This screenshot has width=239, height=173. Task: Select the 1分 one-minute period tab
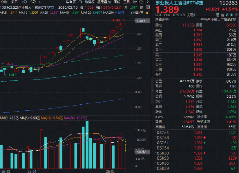[x=24, y=2]
